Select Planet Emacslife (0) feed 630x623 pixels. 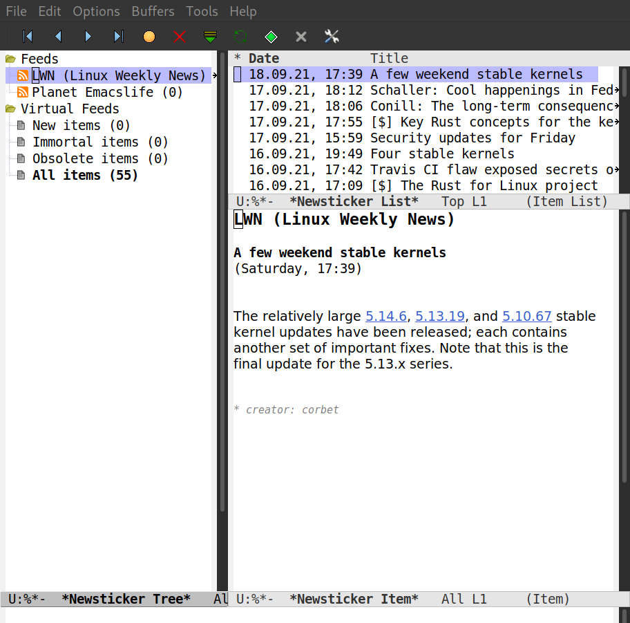(x=107, y=92)
